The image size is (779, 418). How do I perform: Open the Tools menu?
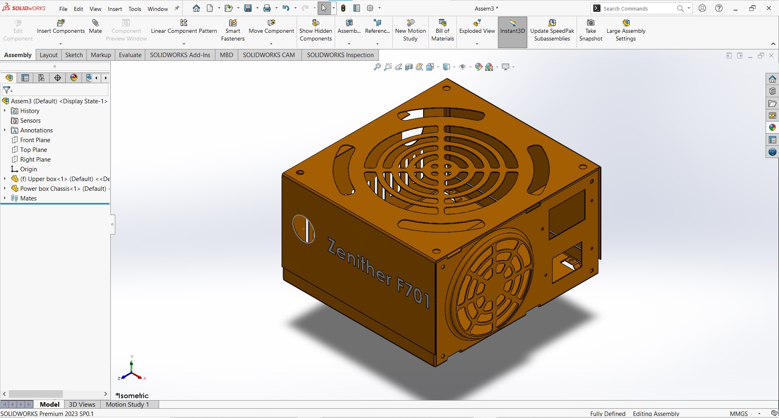[135, 9]
